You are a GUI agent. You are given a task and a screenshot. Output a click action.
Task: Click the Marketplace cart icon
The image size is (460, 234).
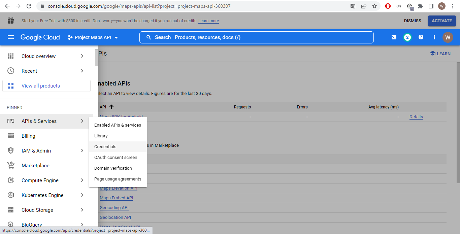click(x=11, y=166)
